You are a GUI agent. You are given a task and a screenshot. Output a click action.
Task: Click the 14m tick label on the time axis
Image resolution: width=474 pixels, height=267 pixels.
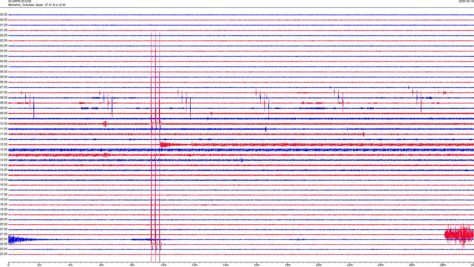click(x=226, y=265)
